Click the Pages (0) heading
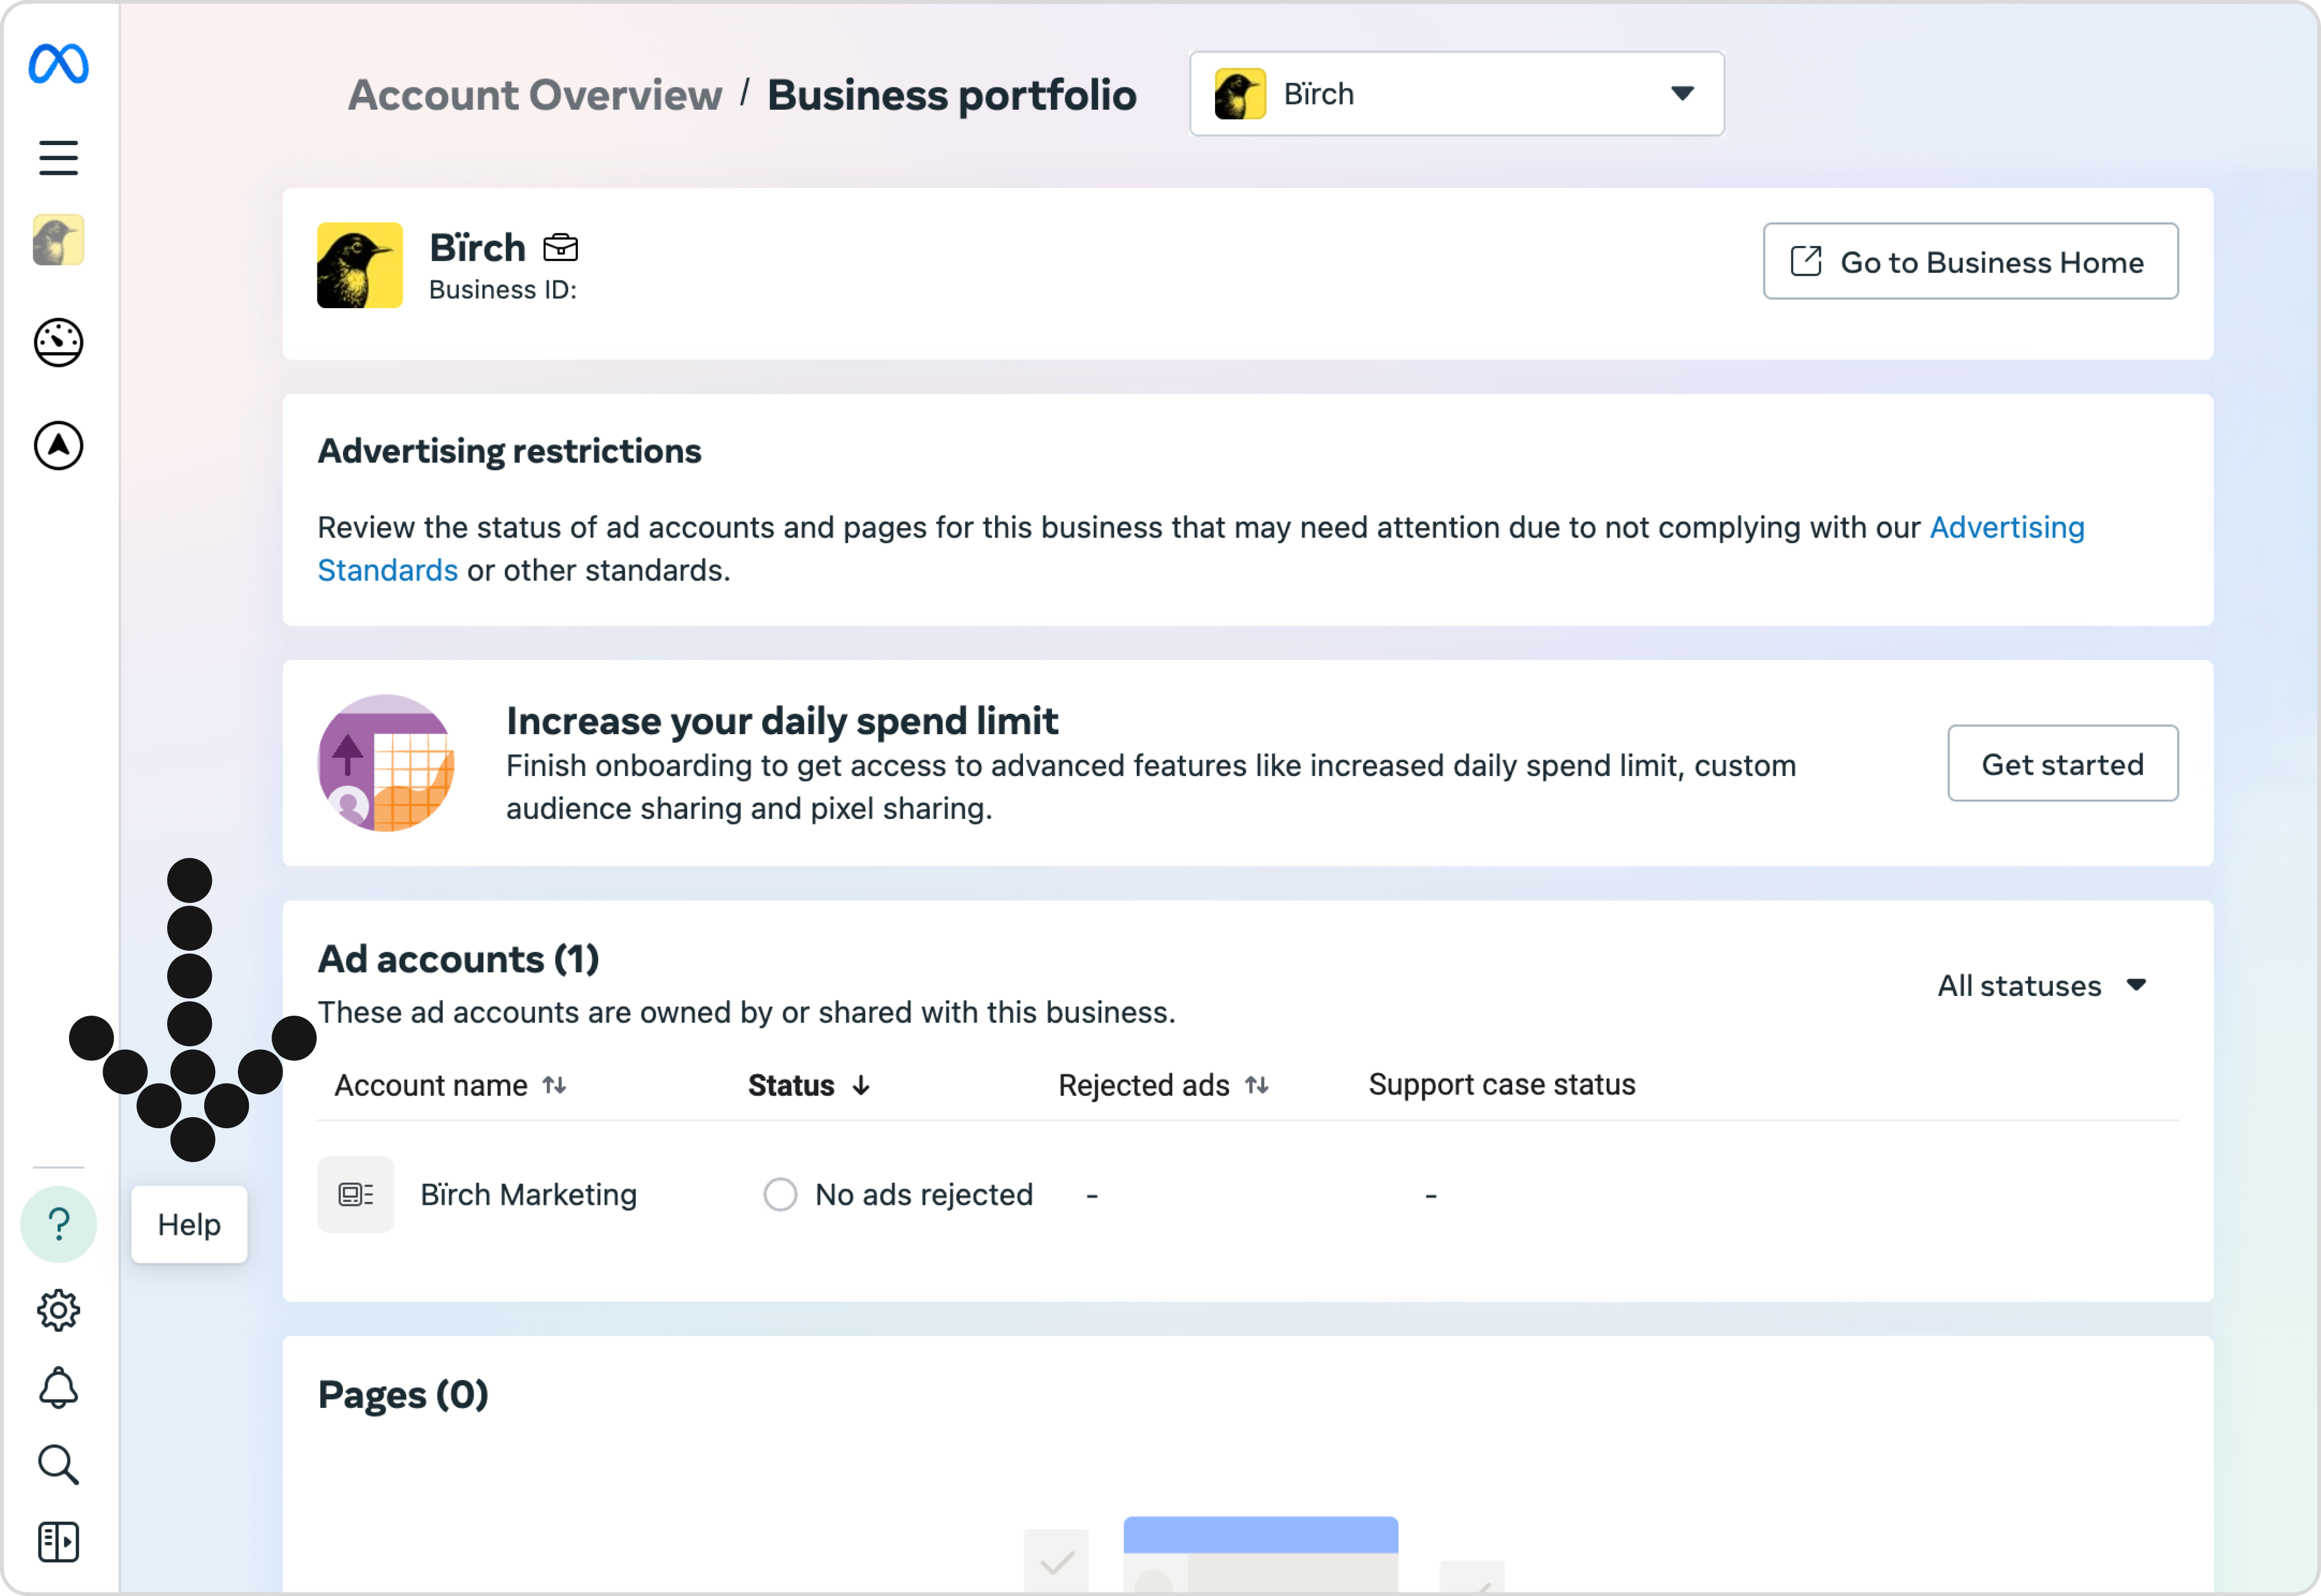This screenshot has height=1596, width=2321. point(403,1394)
